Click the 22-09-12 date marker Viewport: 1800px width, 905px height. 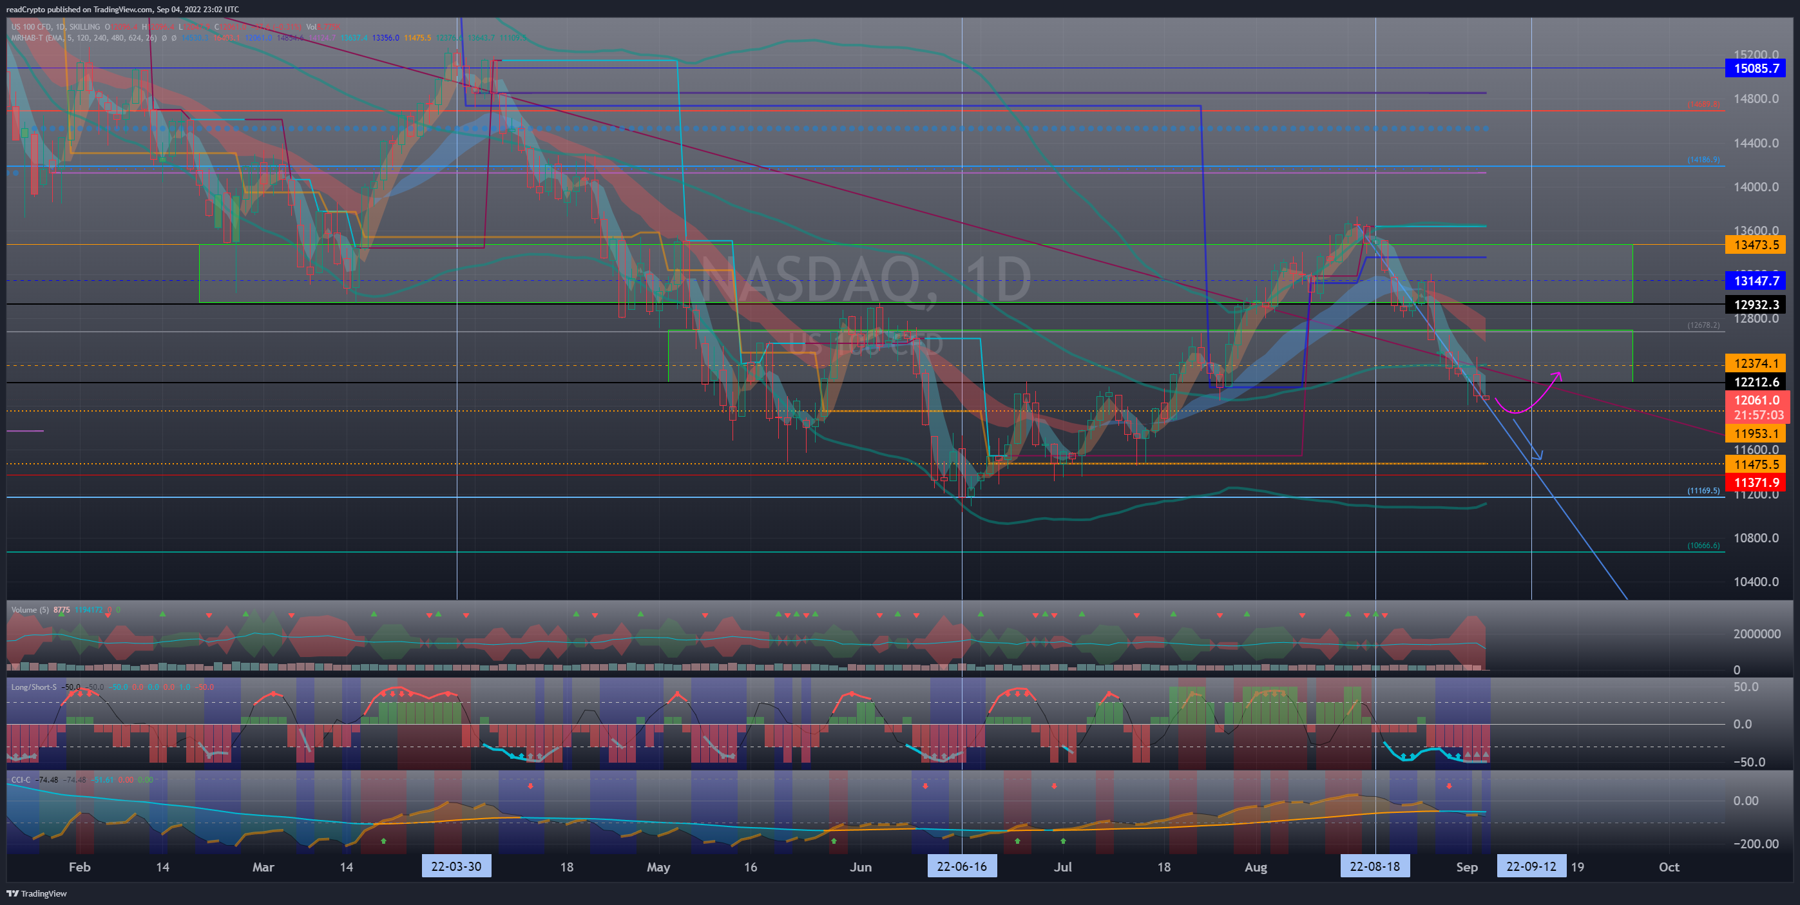coord(1531,866)
